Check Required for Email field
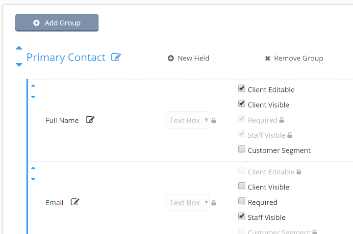Screen dimensions: 353x234 click(x=242, y=201)
